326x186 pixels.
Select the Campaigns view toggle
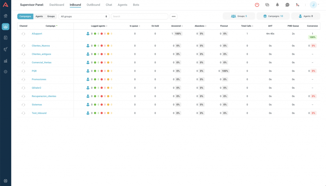point(25,16)
